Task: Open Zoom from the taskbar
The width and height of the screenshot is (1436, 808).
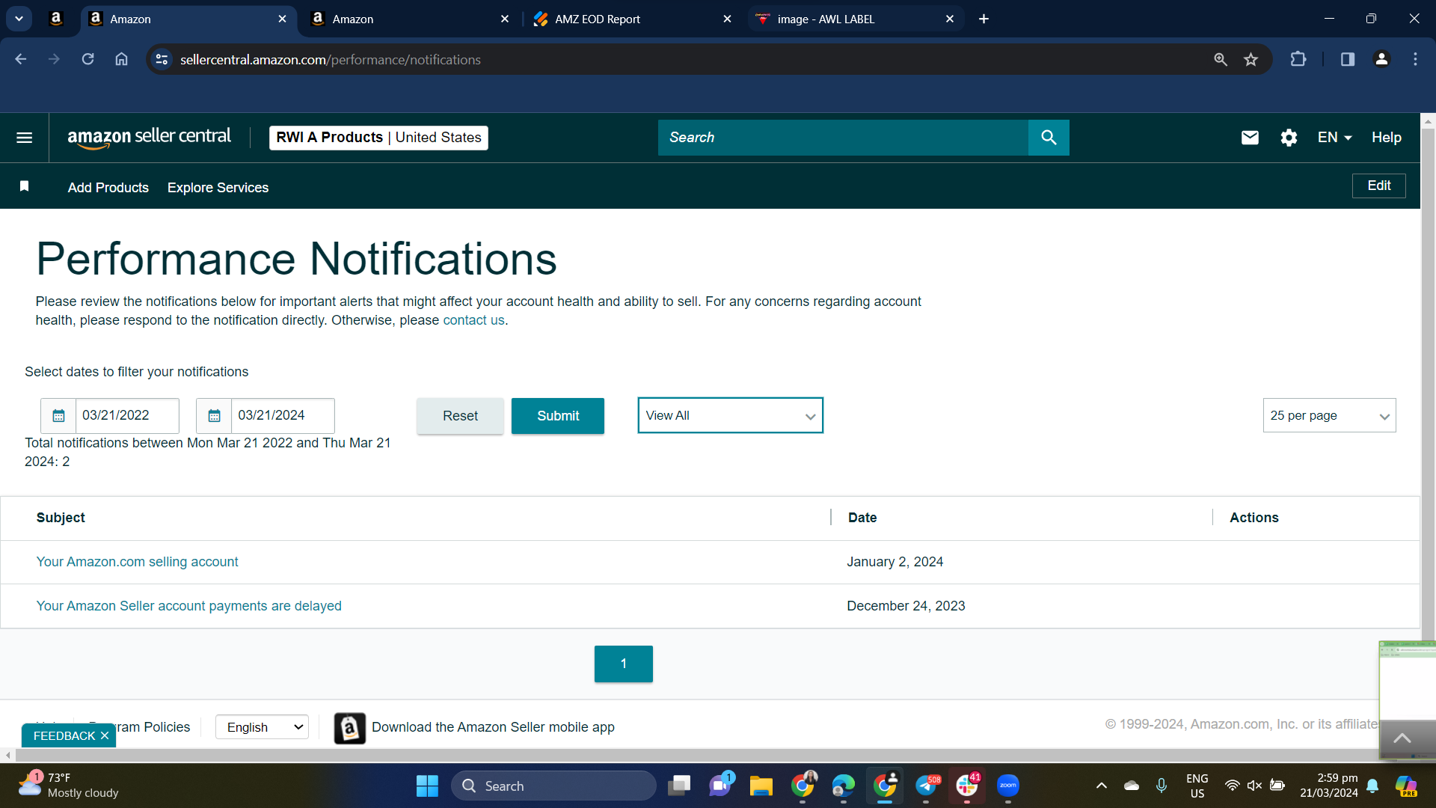Action: tap(1008, 786)
